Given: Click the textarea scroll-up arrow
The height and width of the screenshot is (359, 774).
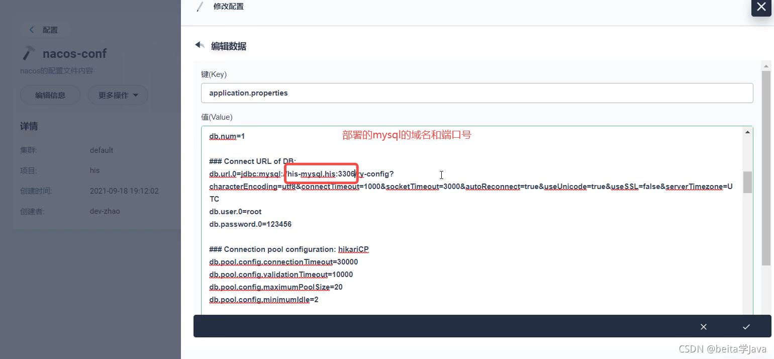Looking at the screenshot, I should 747,132.
